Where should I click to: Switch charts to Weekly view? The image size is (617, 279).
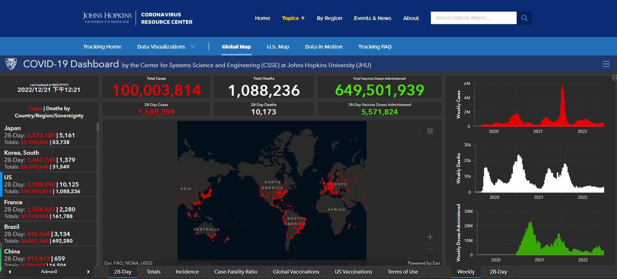[466, 272]
